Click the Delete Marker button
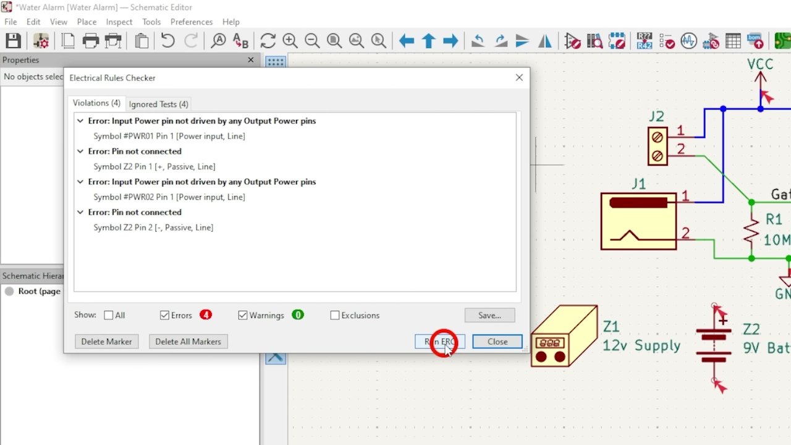The image size is (791, 445). [106, 341]
